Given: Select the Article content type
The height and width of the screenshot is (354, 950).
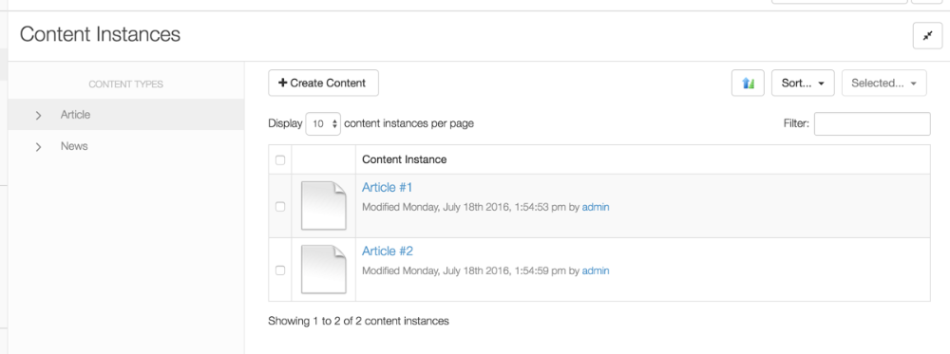Looking at the screenshot, I should 75,115.
